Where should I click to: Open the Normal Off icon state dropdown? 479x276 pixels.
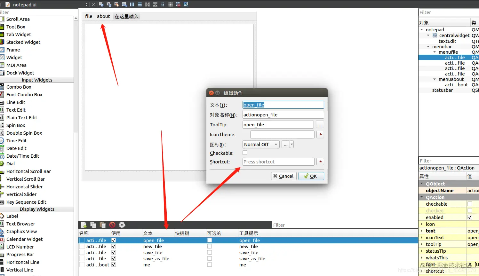pyautogui.click(x=261, y=145)
